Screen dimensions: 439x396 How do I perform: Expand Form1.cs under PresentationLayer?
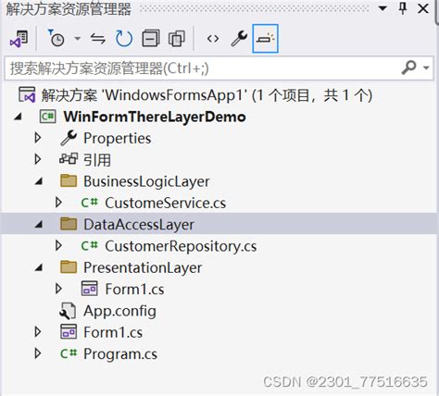point(58,289)
